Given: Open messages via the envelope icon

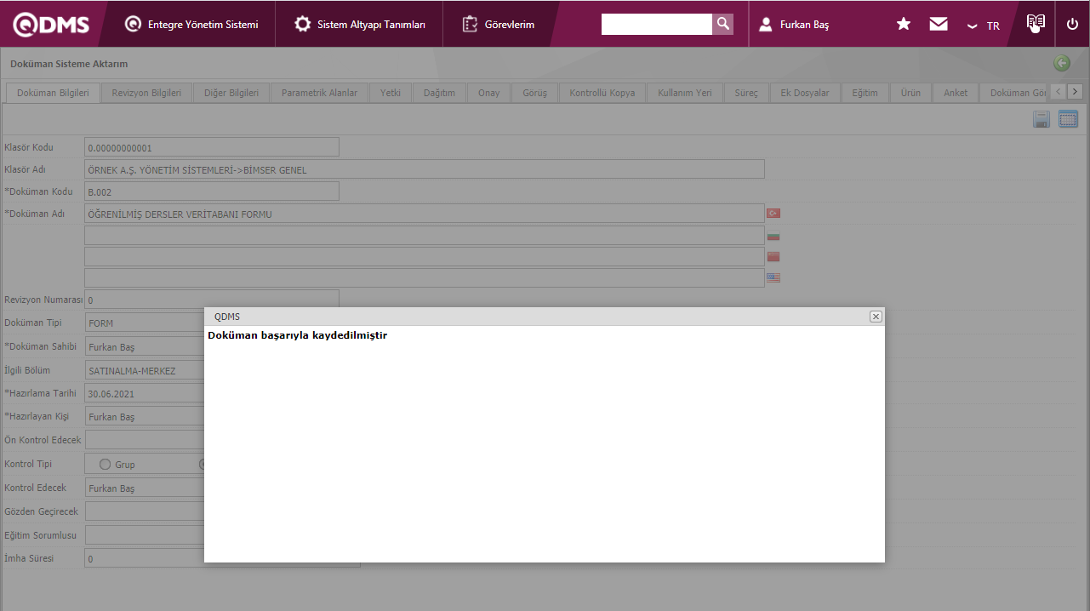Looking at the screenshot, I should click(x=939, y=25).
